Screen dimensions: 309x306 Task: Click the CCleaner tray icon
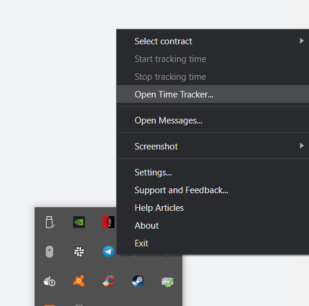[x=109, y=281]
